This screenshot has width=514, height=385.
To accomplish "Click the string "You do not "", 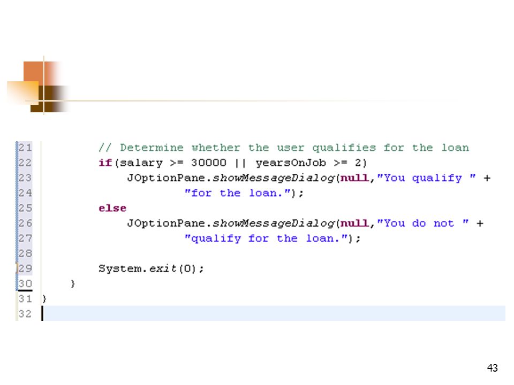I will 422,224.
